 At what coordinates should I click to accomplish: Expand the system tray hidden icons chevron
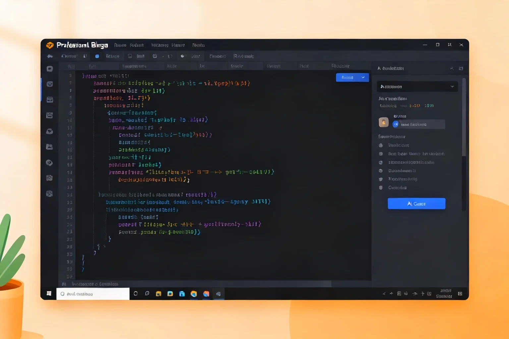coord(384,294)
